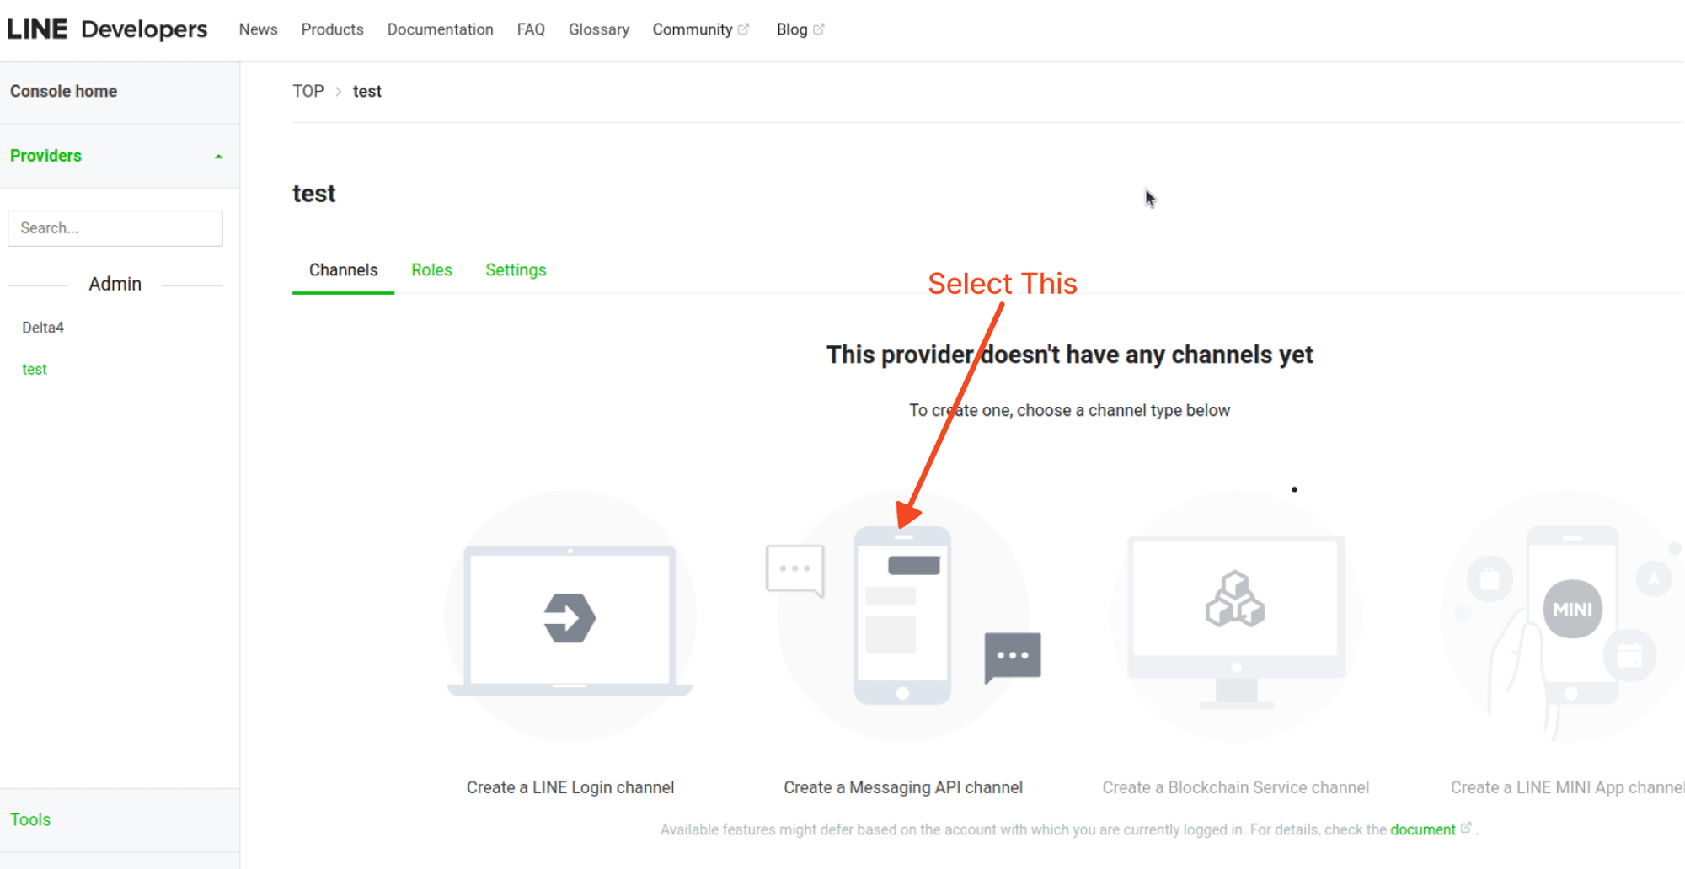Screen dimensions: 1685x869
Task: Click the document external link icon
Action: pos(1466,829)
